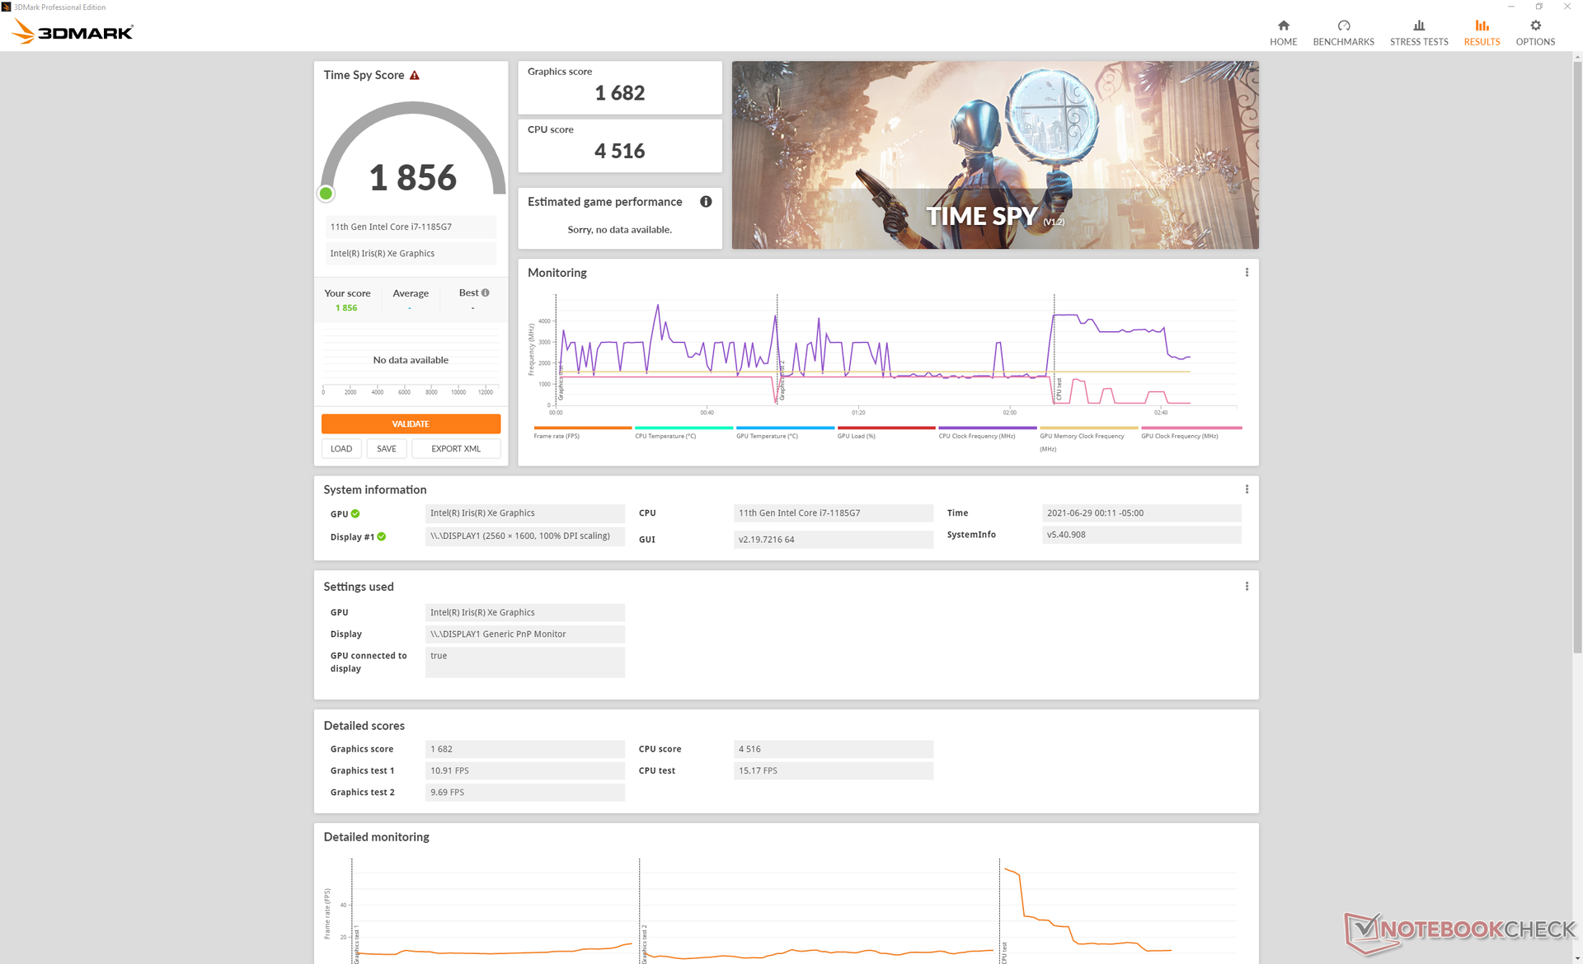
Task: Open the Monitoring panel three-dot menu
Action: 1247,273
